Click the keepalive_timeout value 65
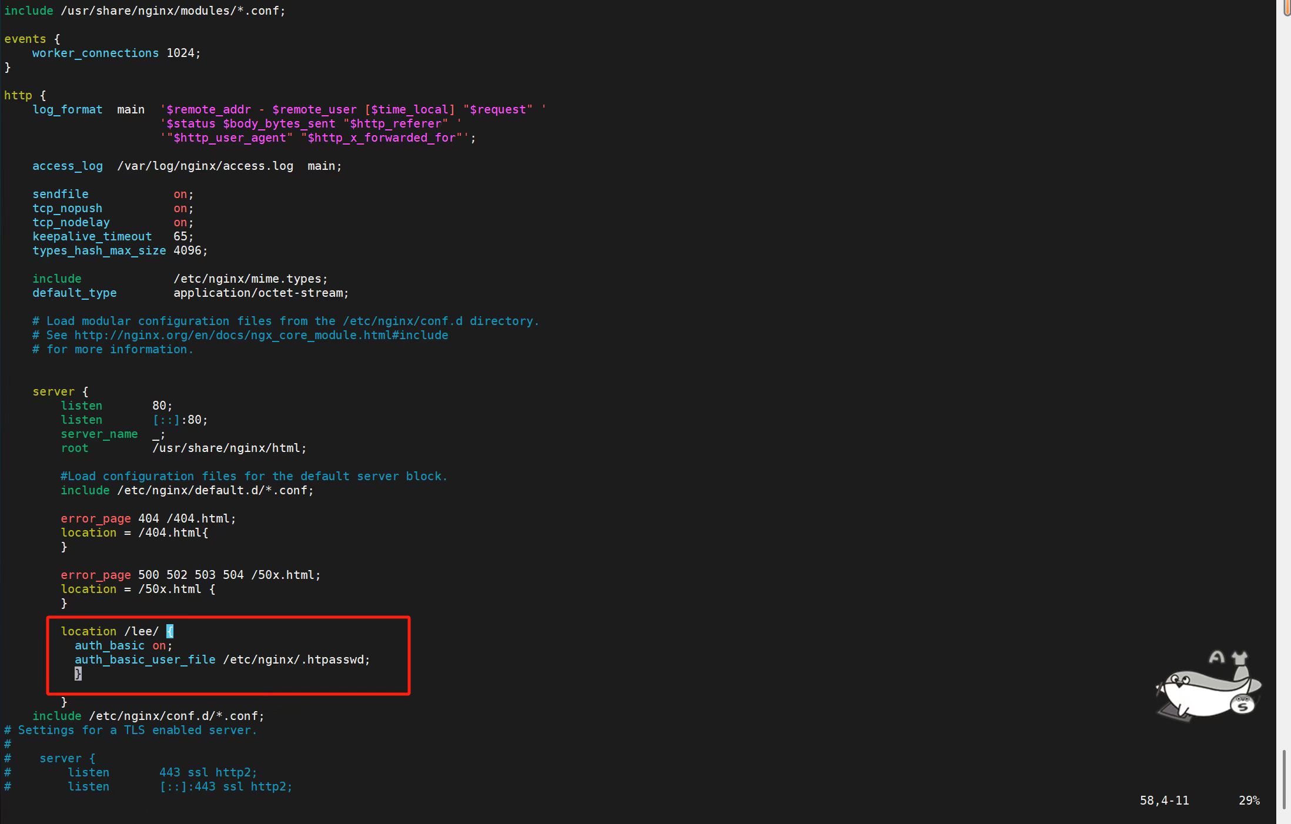1291x824 pixels. tap(180, 237)
